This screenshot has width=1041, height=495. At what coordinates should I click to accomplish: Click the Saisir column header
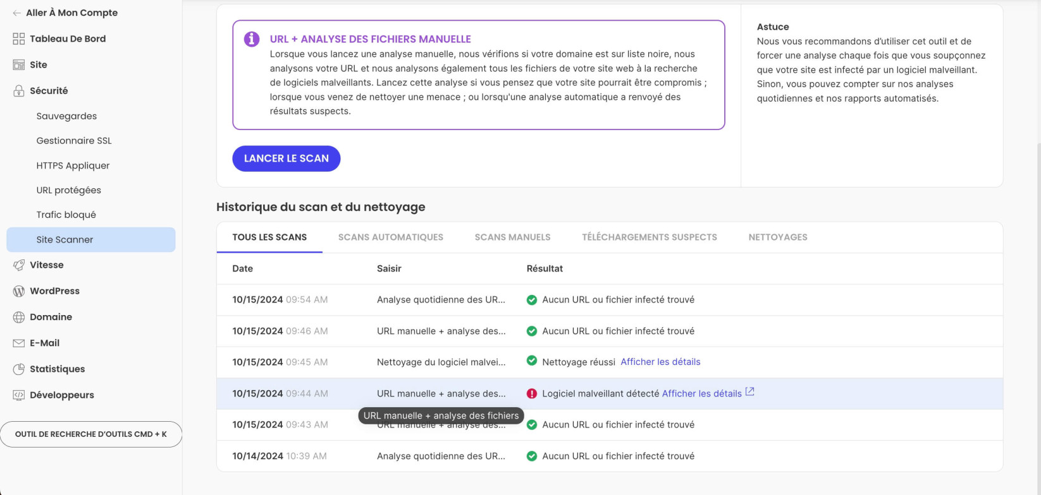point(389,268)
